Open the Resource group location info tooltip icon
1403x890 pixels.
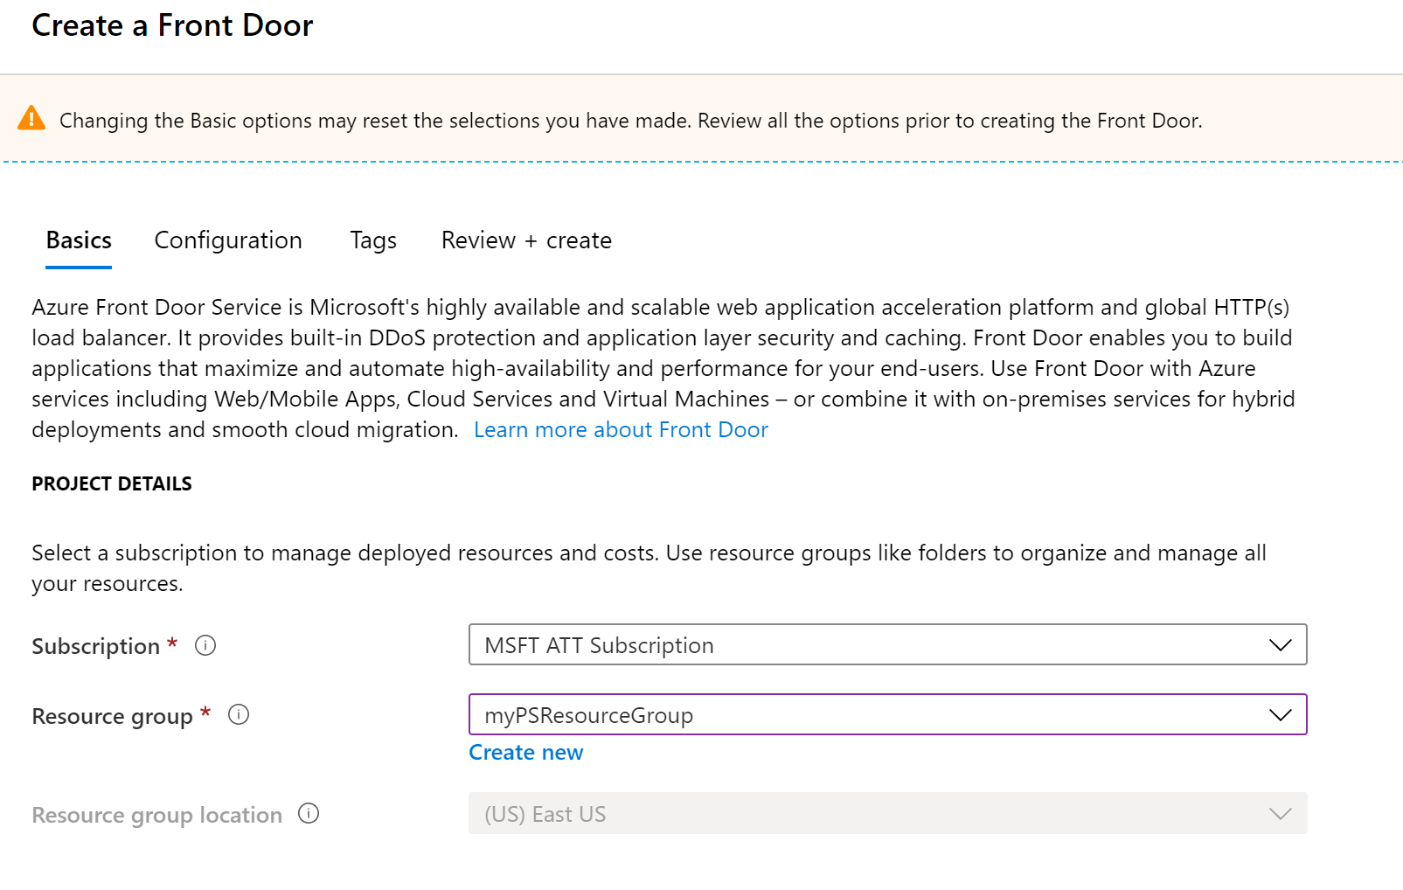(x=309, y=814)
